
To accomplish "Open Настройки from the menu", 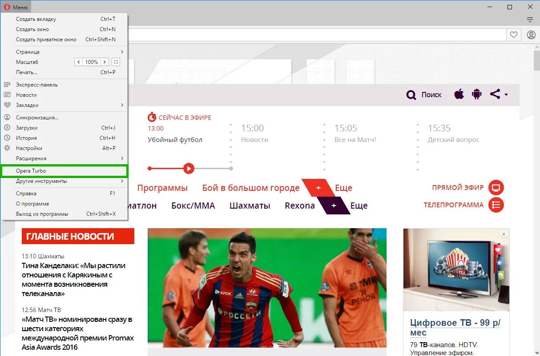I will click(64, 148).
